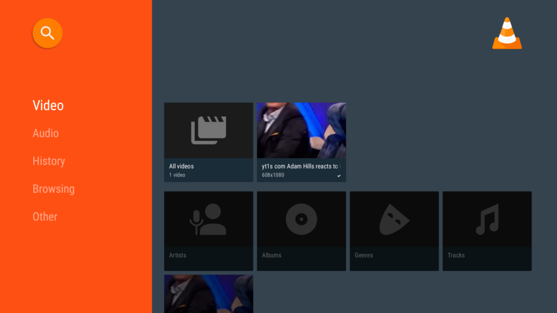Image resolution: width=557 pixels, height=313 pixels.
Task: Open the Adam Hills video thumbnail
Action: click(301, 130)
